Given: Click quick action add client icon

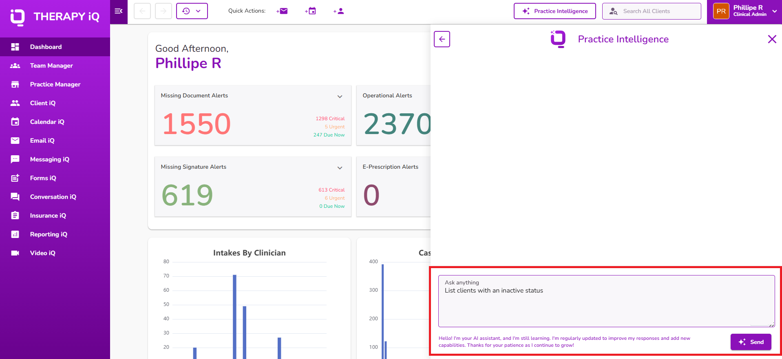Looking at the screenshot, I should (338, 11).
